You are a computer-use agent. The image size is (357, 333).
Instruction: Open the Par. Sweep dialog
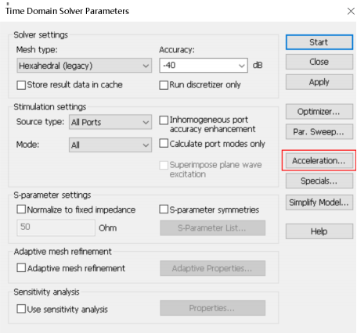(x=319, y=132)
